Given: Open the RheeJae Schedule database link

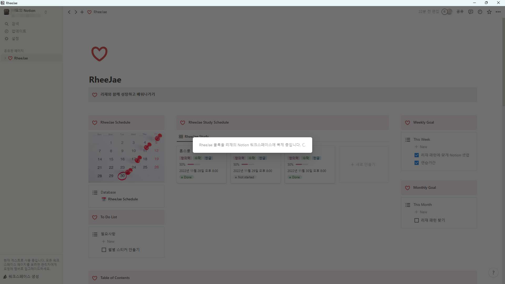Looking at the screenshot, I should [123, 199].
